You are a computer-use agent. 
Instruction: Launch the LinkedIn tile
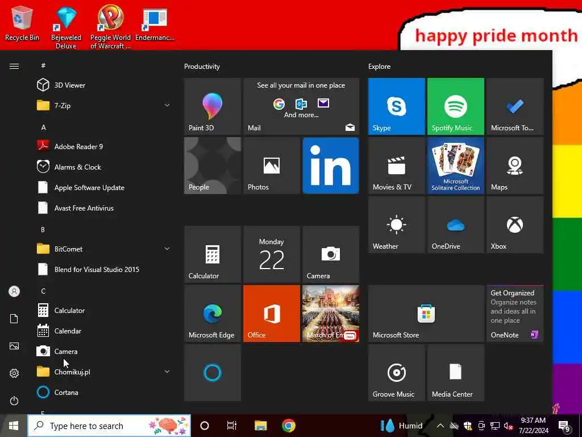tap(331, 166)
